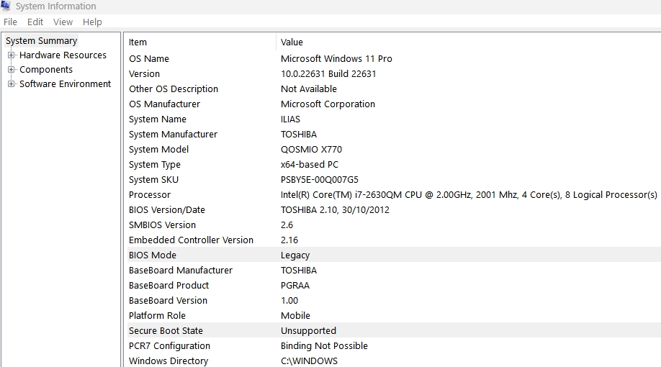
Task: Click the Not Available value
Action: point(309,89)
